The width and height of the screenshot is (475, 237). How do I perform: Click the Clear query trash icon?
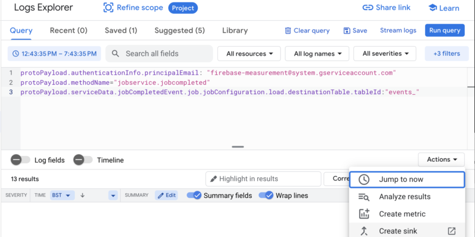point(288,31)
